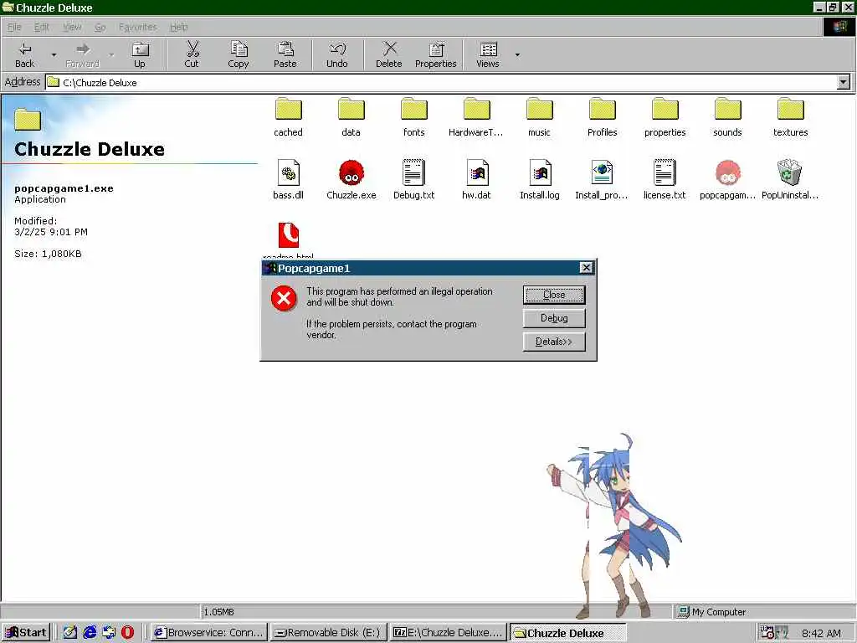Select the fonts folder
This screenshot has height=643, width=857.
pos(413,117)
